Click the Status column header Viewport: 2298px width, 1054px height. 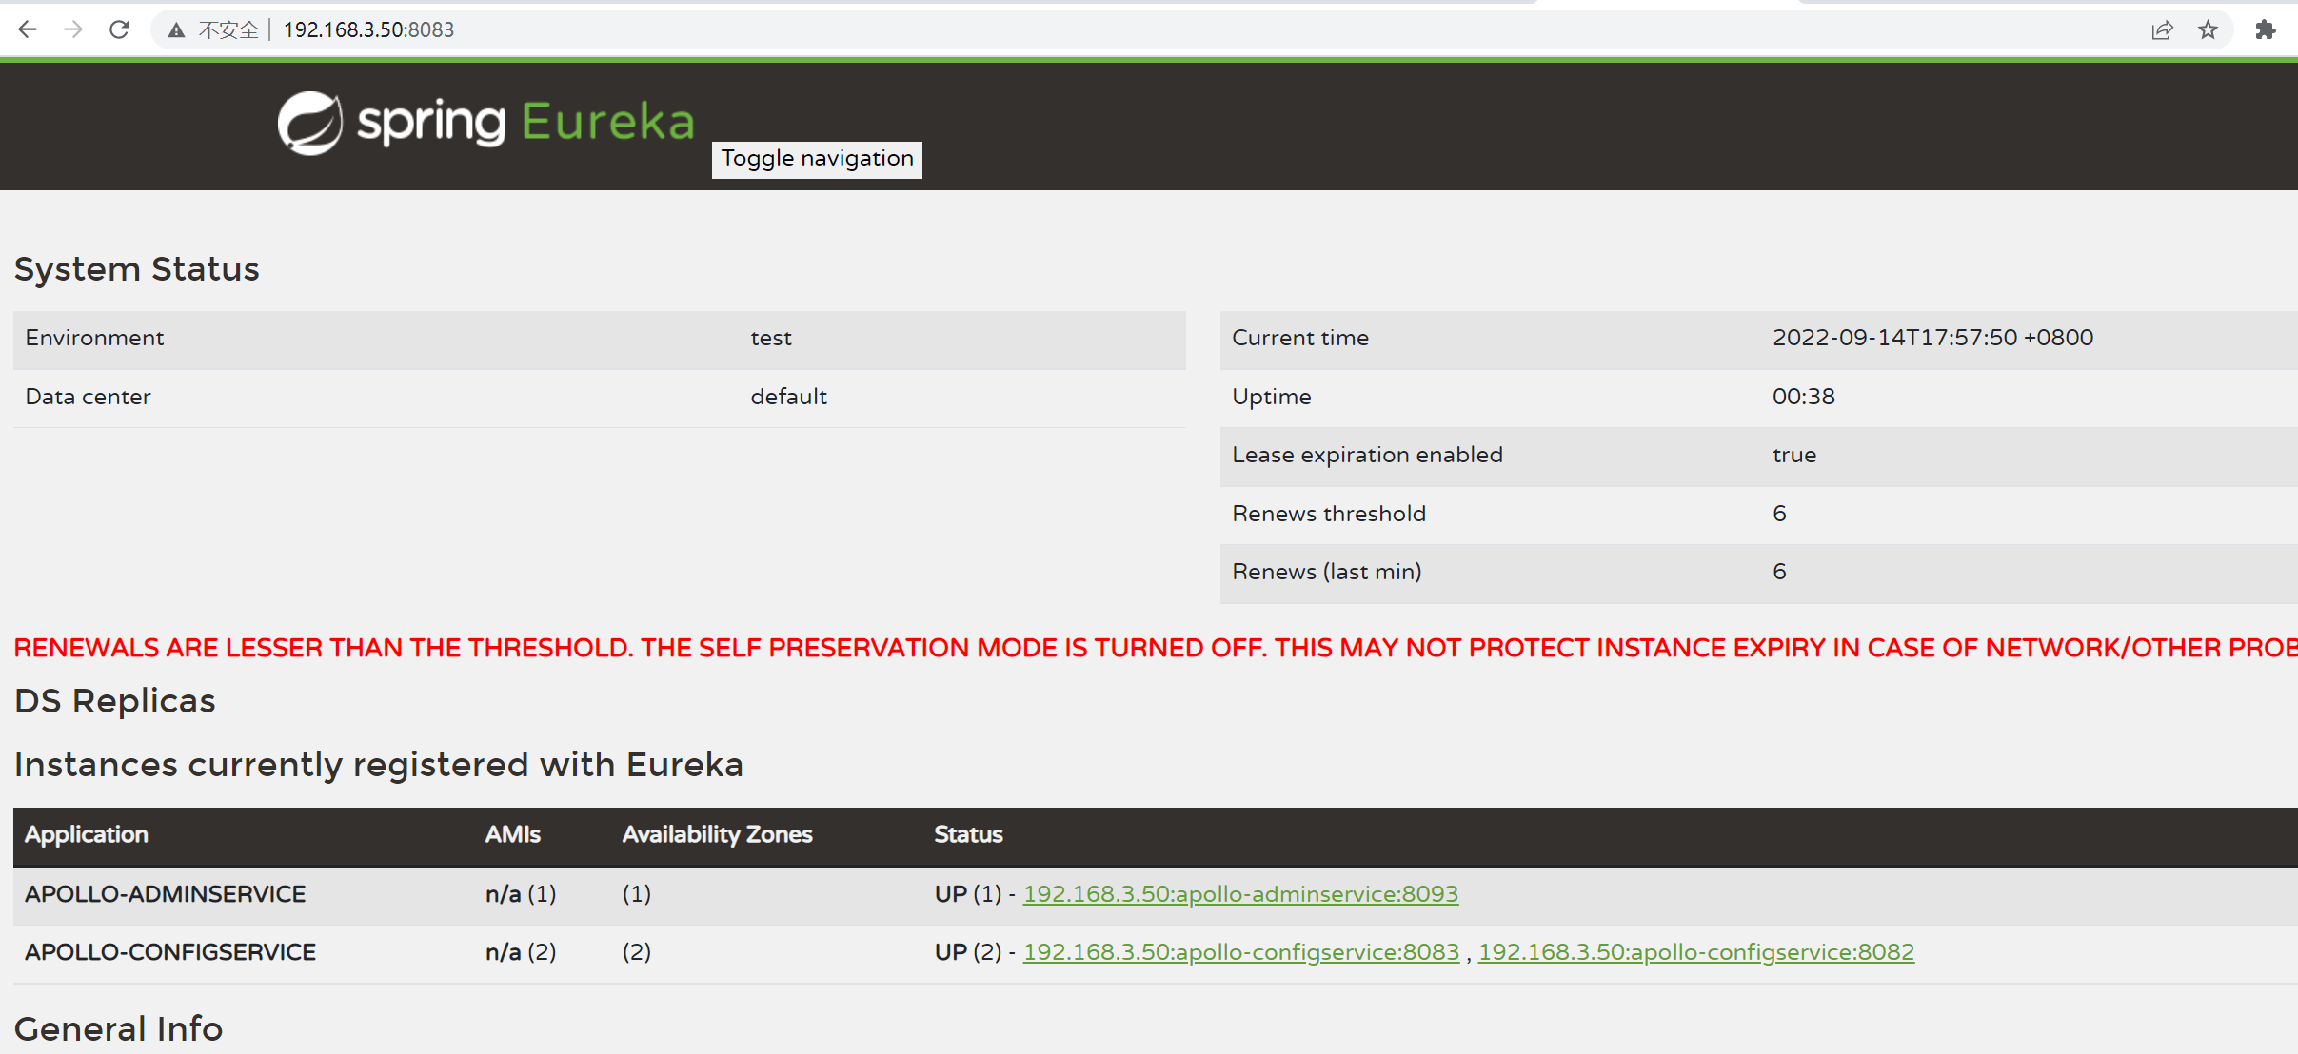click(x=968, y=835)
